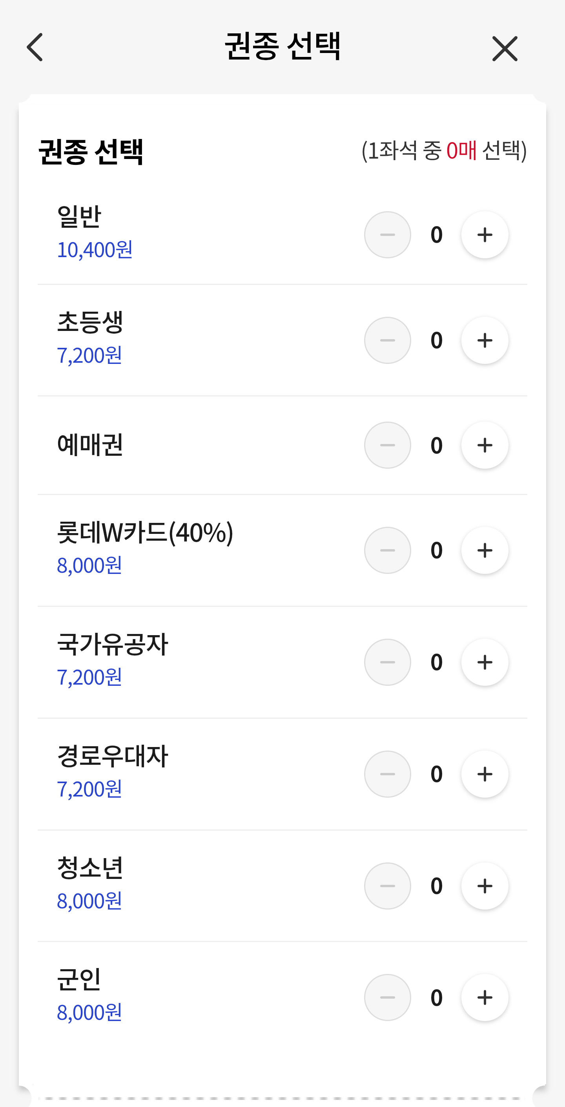
Task: Add a 롯데W카드(40%) ticket
Action: coord(485,550)
